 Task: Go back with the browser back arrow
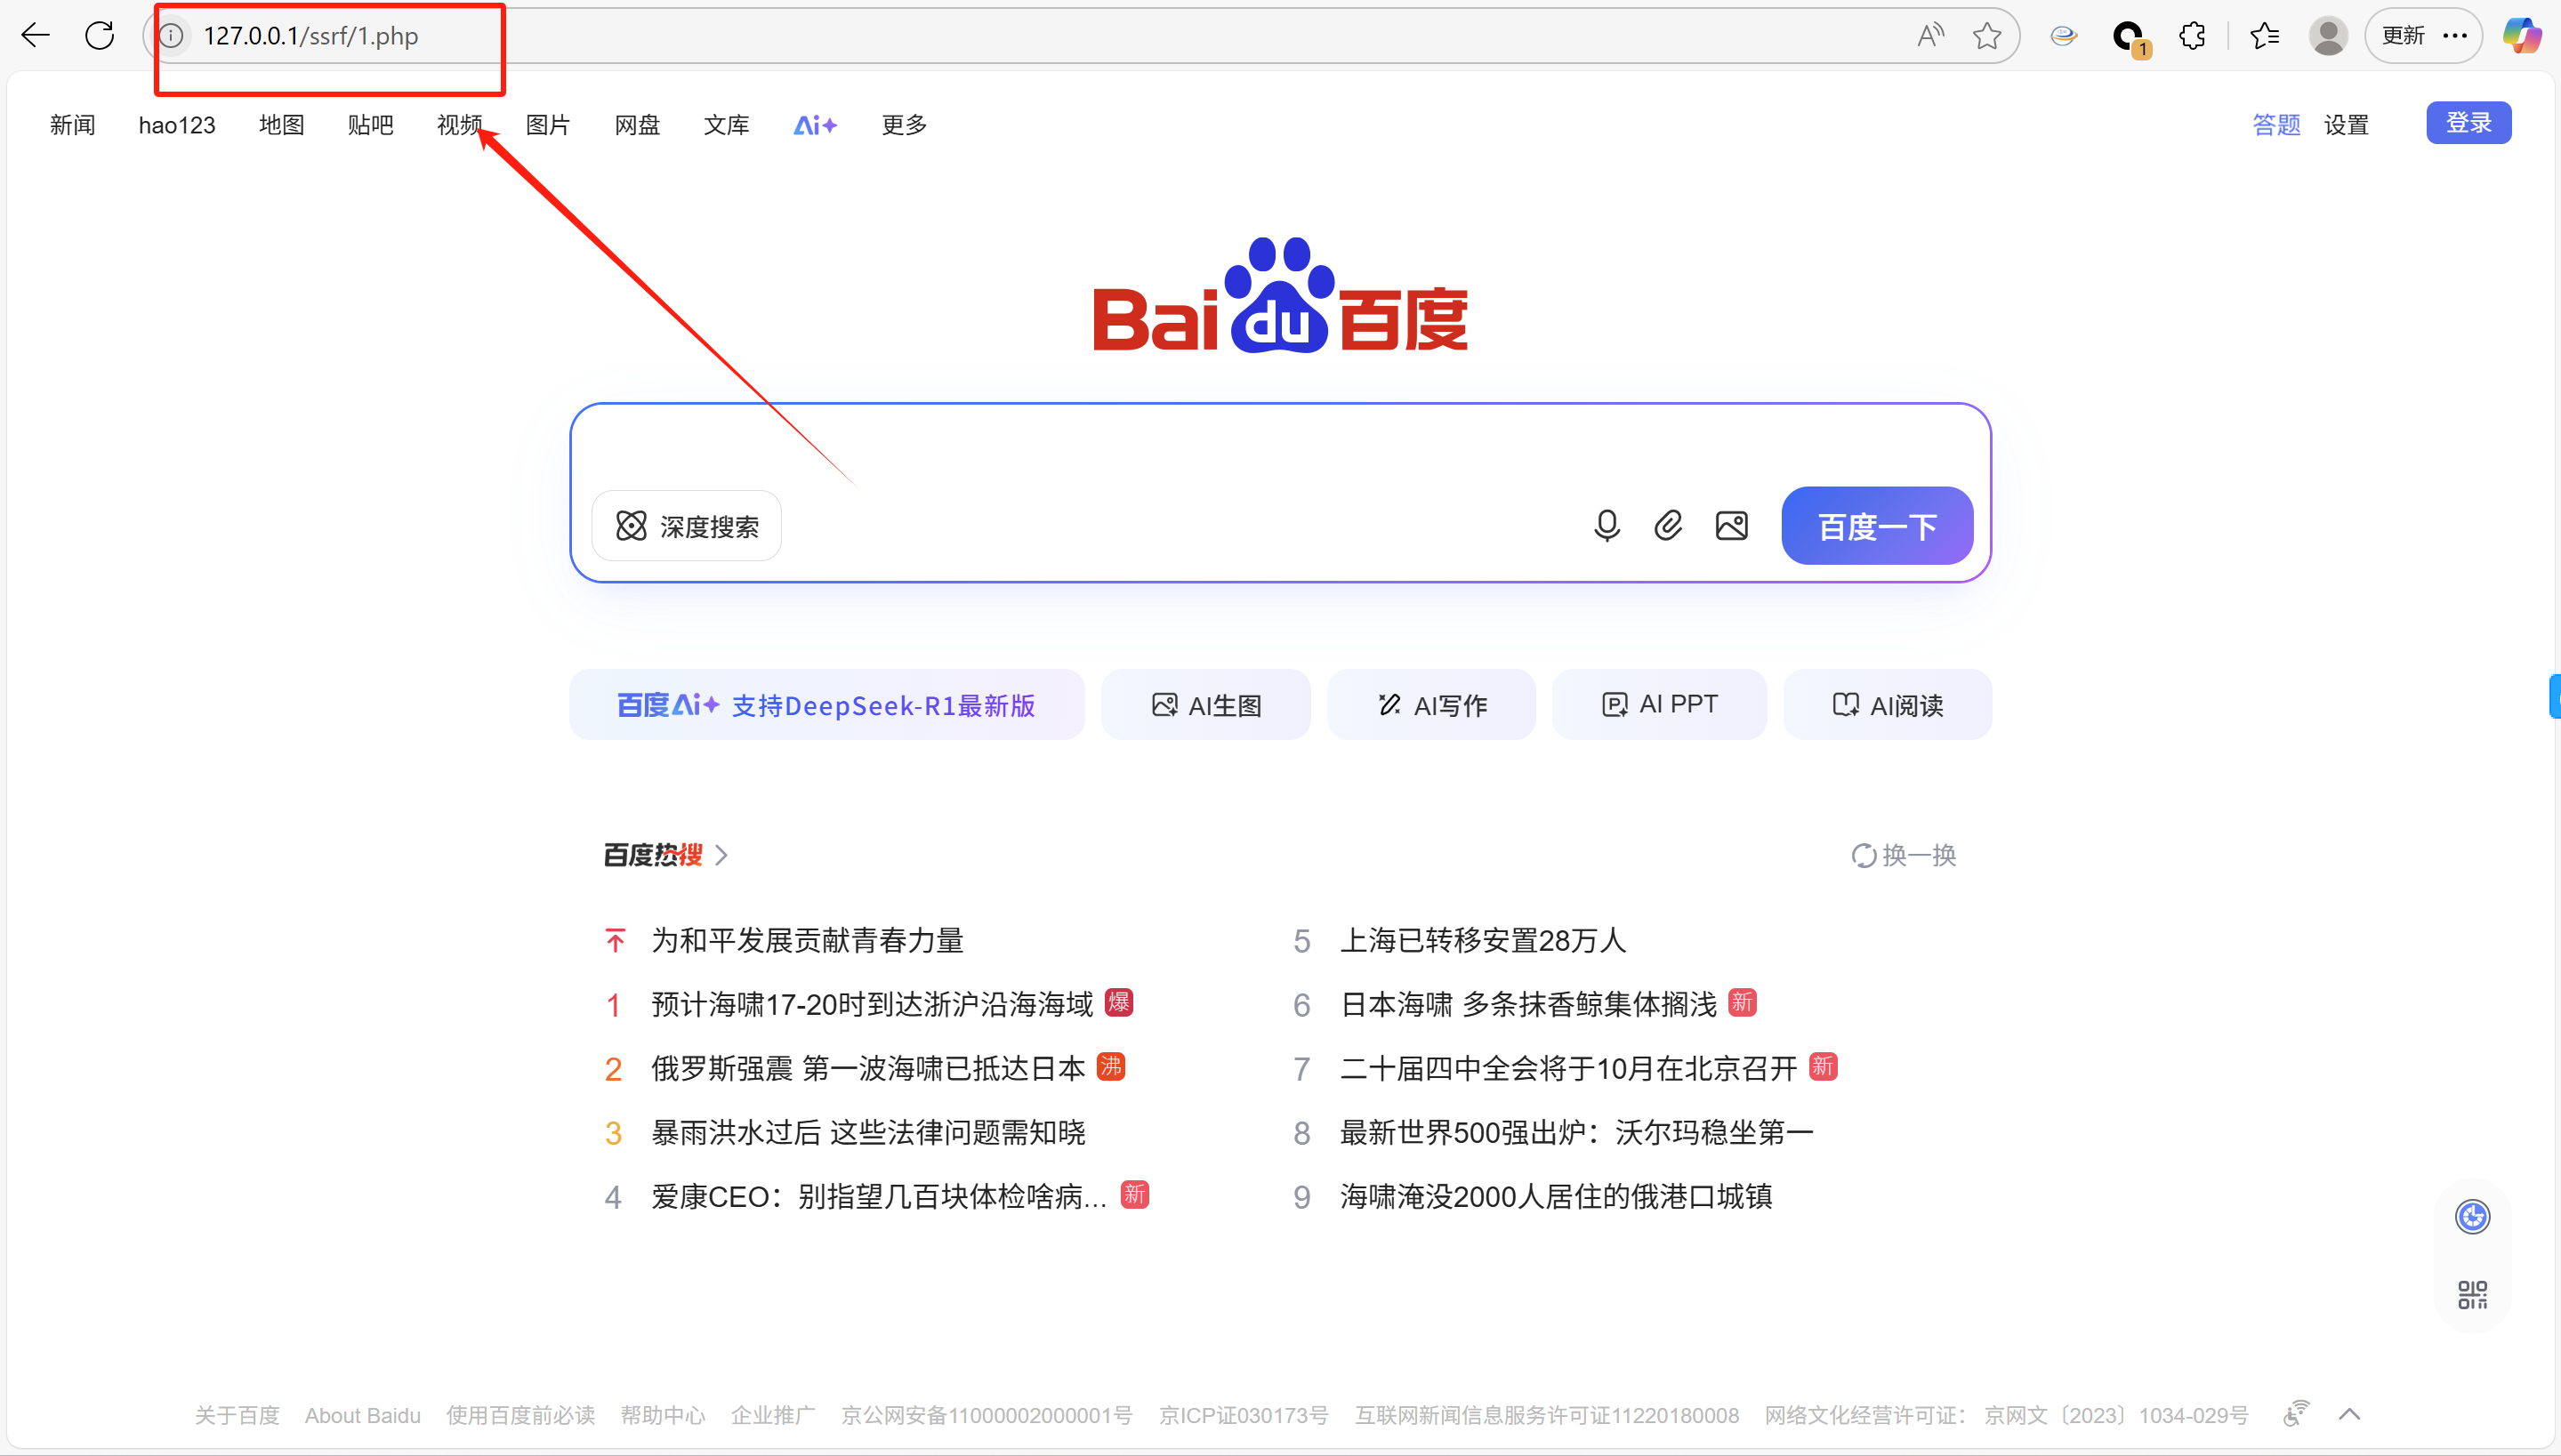(x=36, y=36)
